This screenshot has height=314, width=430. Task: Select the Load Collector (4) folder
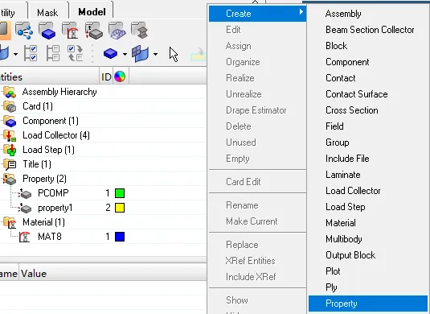click(56, 135)
